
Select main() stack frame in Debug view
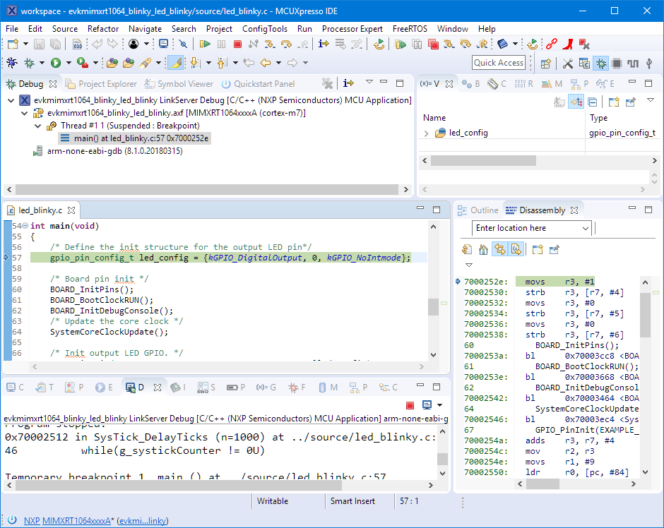(141, 138)
